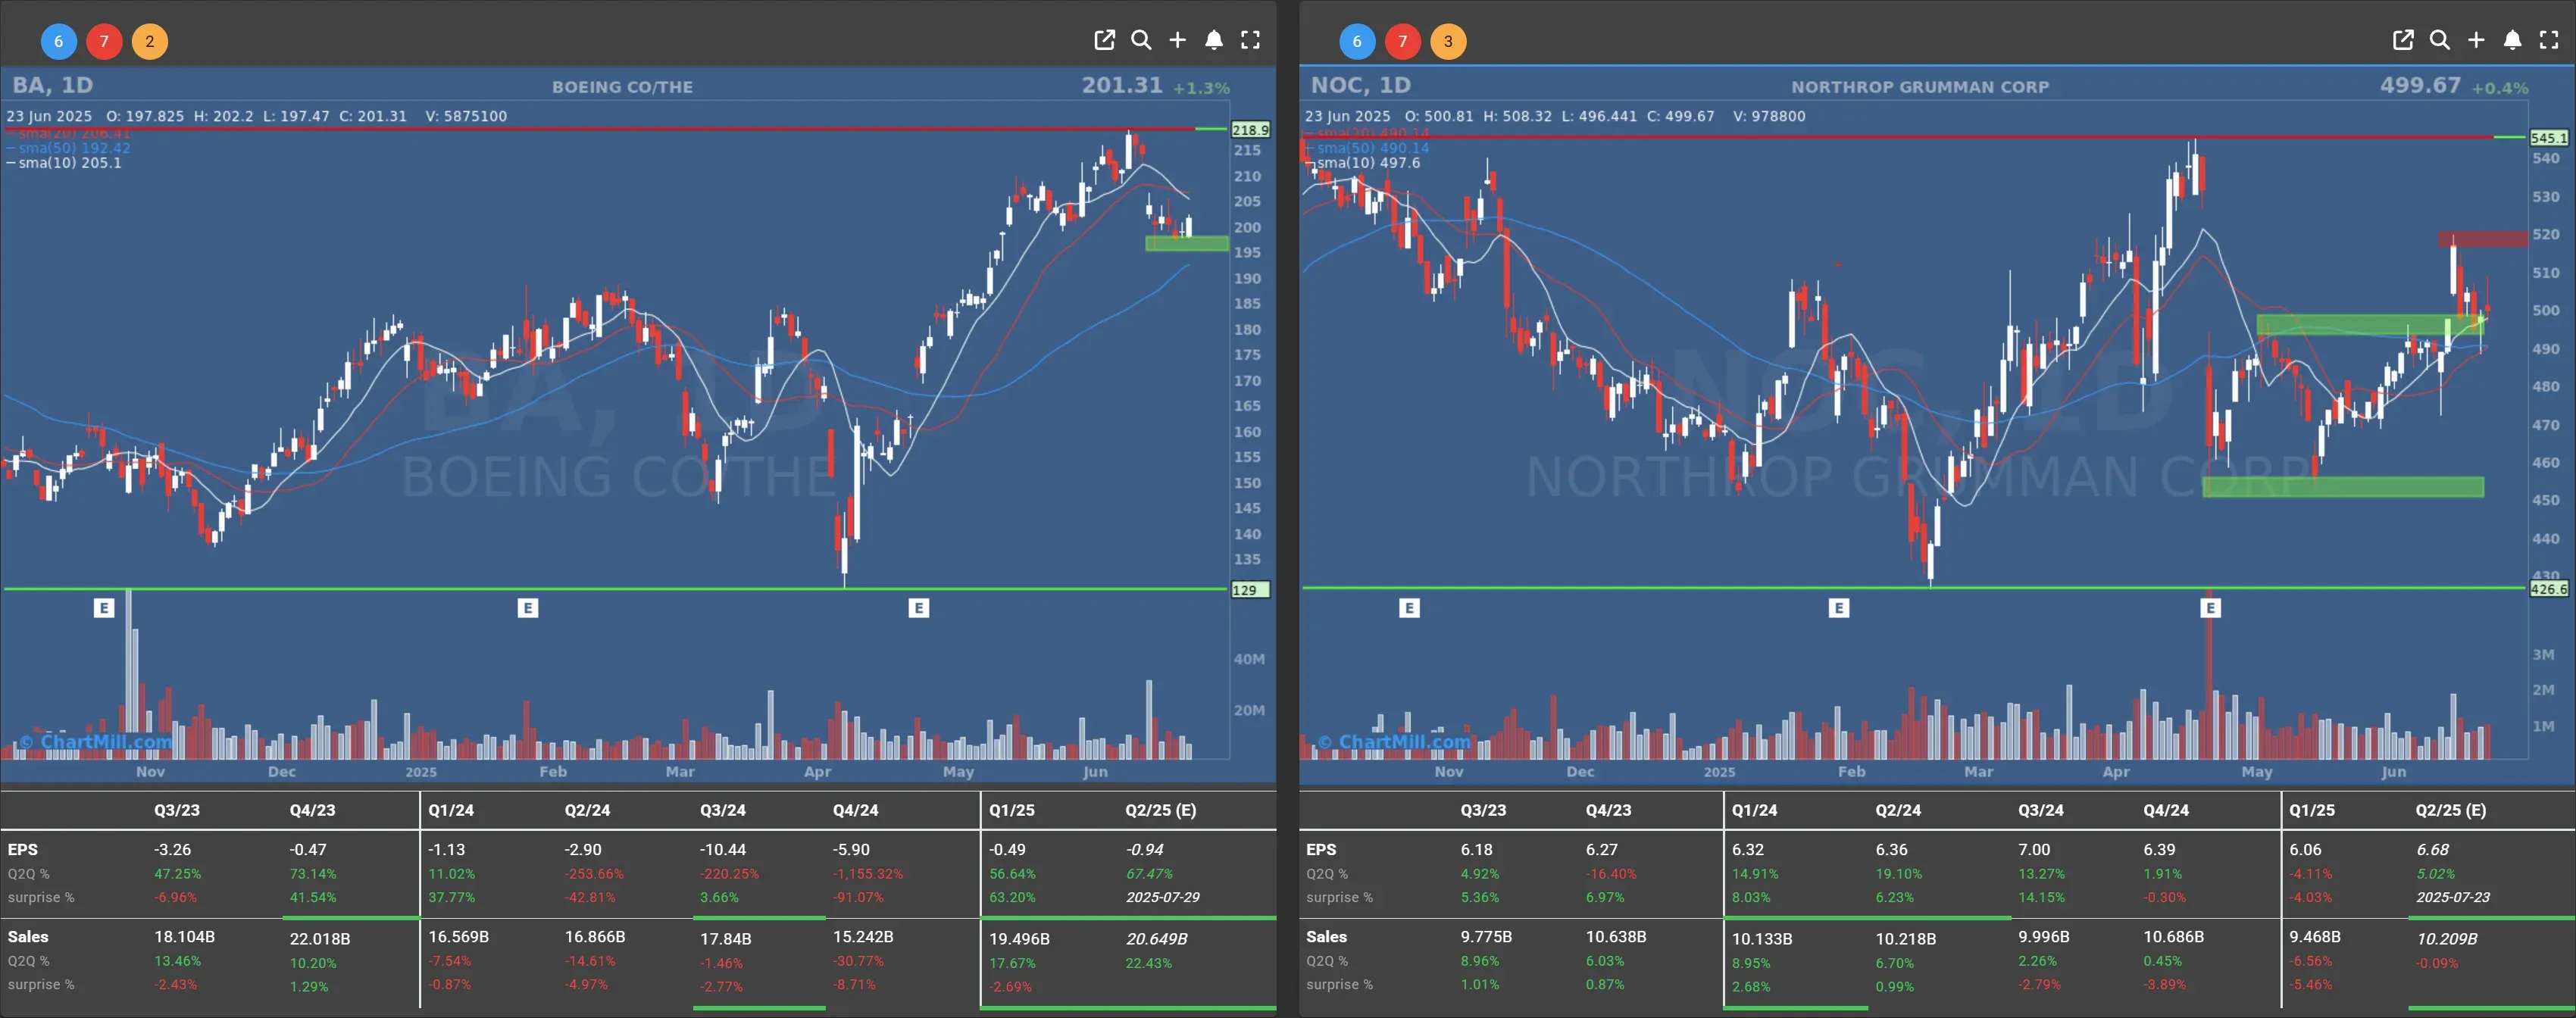The image size is (2576, 1018).
Task: Click the NOC panel search magnifier icon
Action: (x=2440, y=40)
